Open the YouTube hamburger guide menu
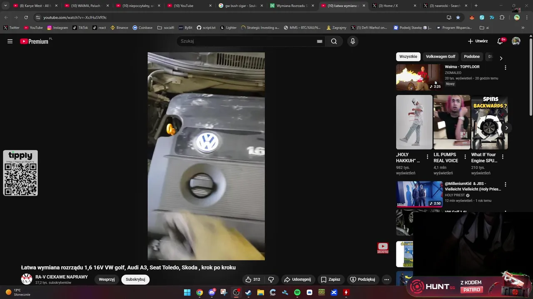This screenshot has height=299, width=533. click(x=10, y=41)
